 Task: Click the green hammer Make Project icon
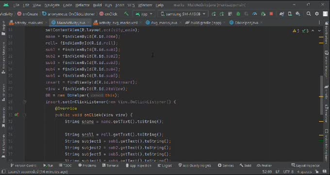click(x=126, y=14)
